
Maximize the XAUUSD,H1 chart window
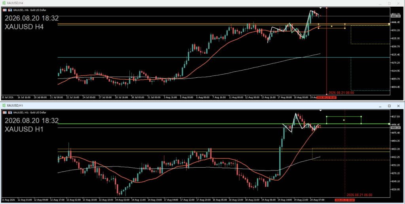tap(389, 106)
